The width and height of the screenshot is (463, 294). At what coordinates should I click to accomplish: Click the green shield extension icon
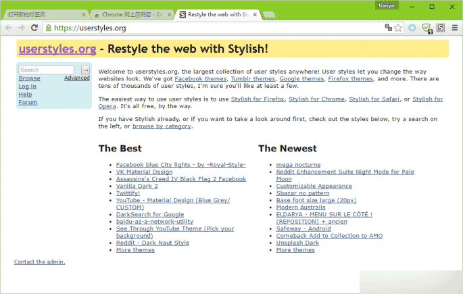pyautogui.click(x=427, y=28)
